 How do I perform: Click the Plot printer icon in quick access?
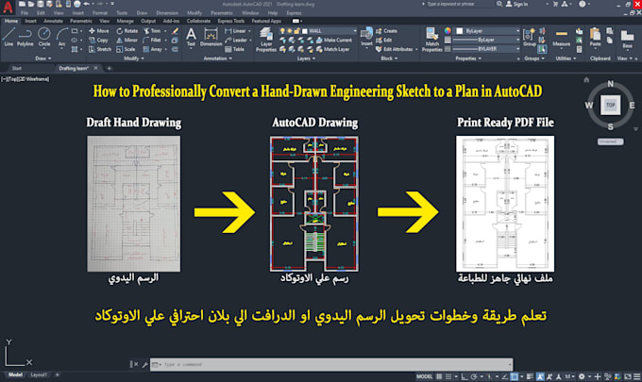coord(76,4)
